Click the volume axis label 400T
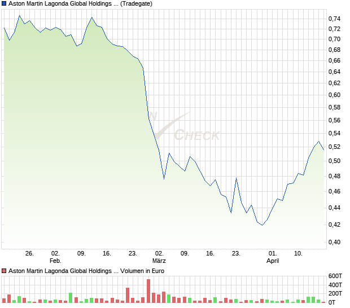The height and width of the screenshot is (308, 350). tap(335, 285)
